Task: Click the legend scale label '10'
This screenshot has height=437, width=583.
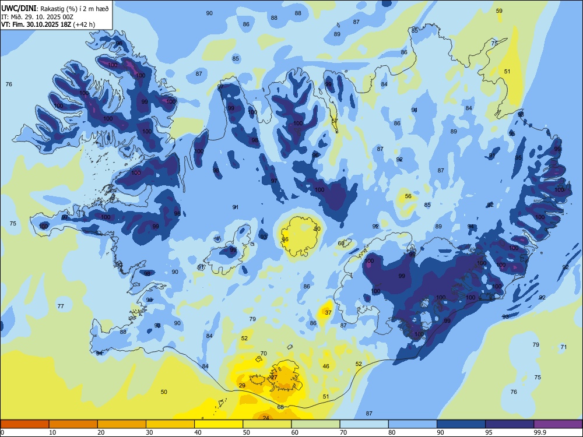Action: (x=52, y=432)
